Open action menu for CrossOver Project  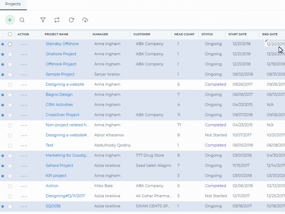(24, 115)
